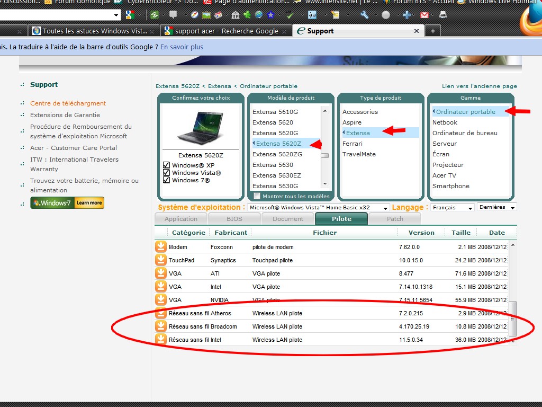Open the 'support acer - Recherche Google' tab
Viewport: 542px width, 407px height.
coord(227,31)
